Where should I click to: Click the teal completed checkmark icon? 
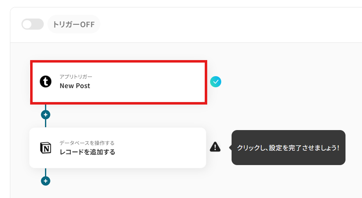215,82
